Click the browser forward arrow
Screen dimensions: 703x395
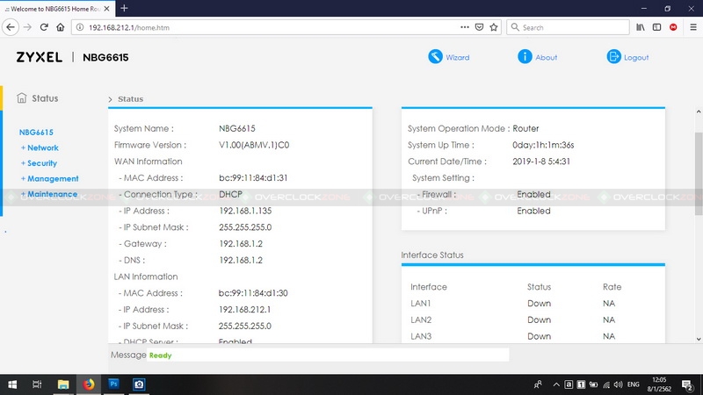click(27, 27)
